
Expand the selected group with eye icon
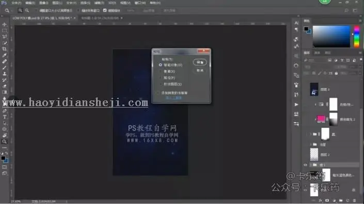(x=311, y=165)
